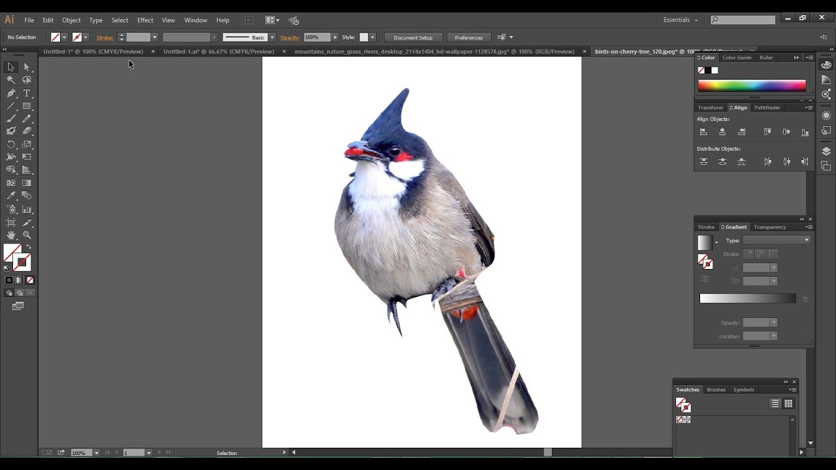Viewport: 836px width, 470px height.
Task: Close the Untitled-1* @ 100% document tab
Action: click(x=153, y=52)
